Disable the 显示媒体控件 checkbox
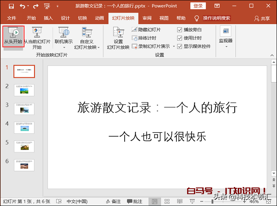This screenshot has height=206, width=277. pos(180,47)
